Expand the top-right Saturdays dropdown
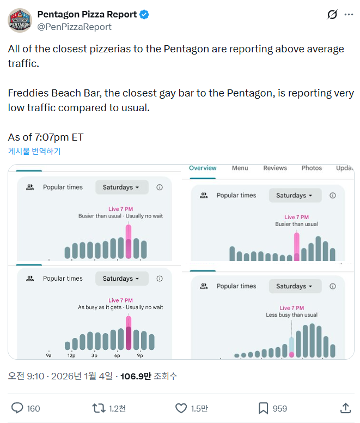 coord(295,195)
